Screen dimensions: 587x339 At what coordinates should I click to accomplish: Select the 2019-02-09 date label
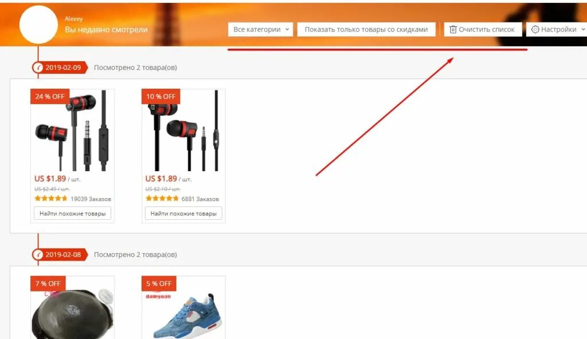63,68
